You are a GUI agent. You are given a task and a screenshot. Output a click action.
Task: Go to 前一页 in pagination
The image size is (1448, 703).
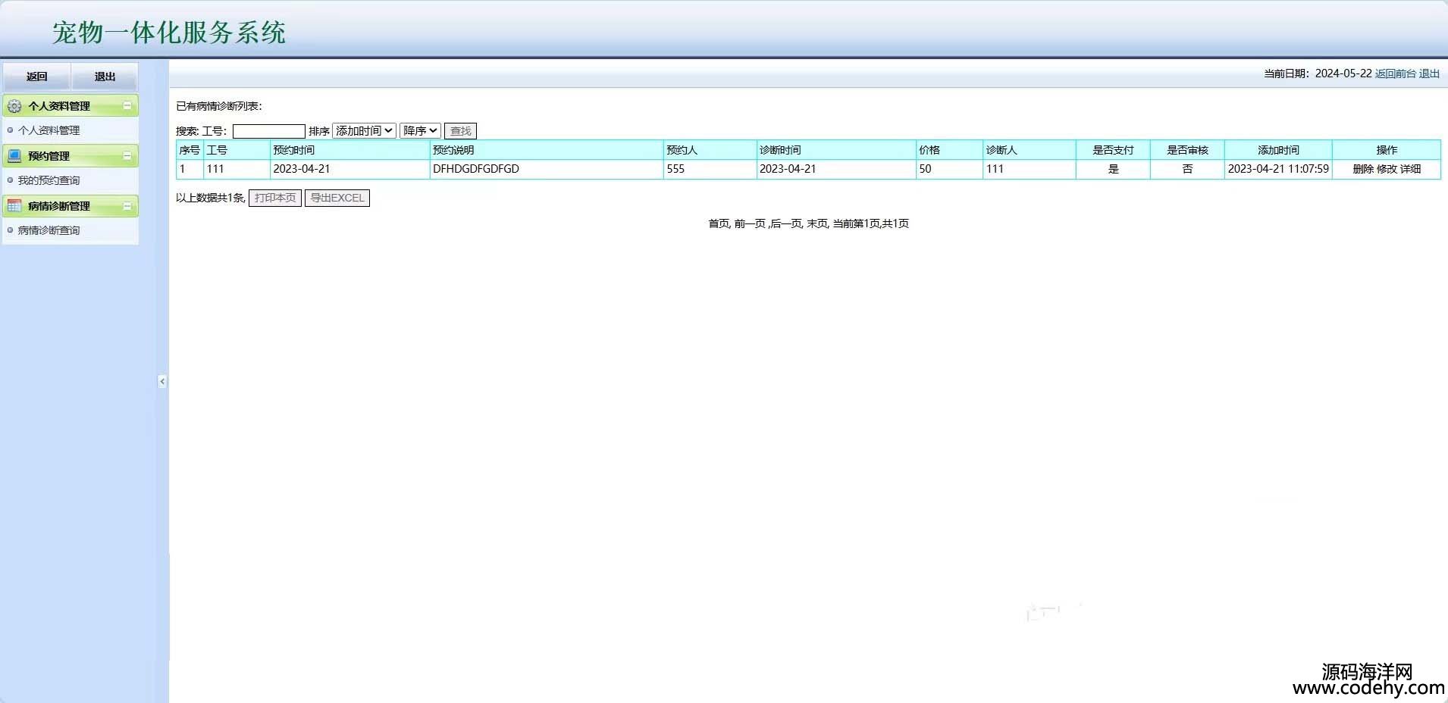750,223
